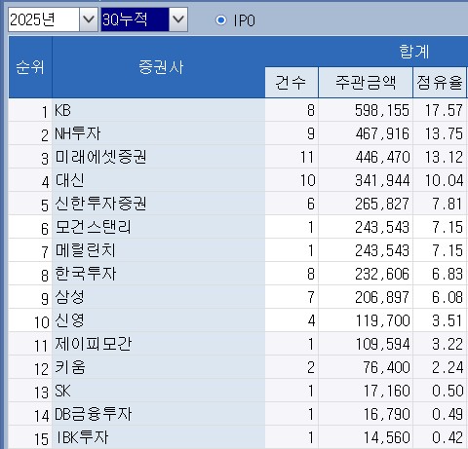468x449 pixels.
Task: Select the 메릴린치 row name
Action: pos(86,250)
